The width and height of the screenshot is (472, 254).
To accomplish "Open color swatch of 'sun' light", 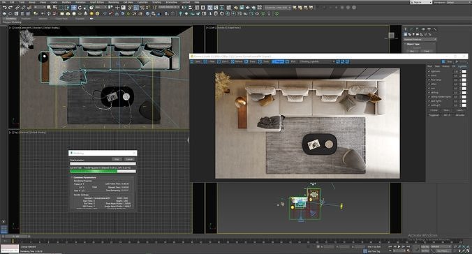I will [464, 88].
